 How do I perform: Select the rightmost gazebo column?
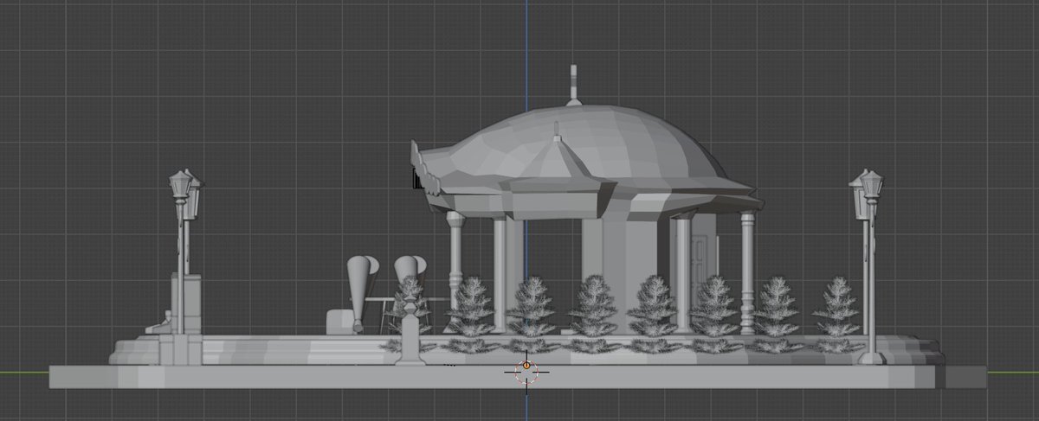click(x=747, y=268)
